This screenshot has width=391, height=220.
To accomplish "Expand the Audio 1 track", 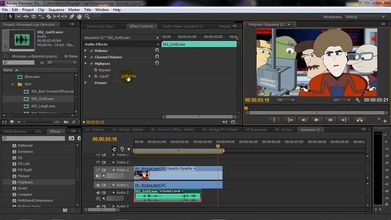I will pos(114,185).
